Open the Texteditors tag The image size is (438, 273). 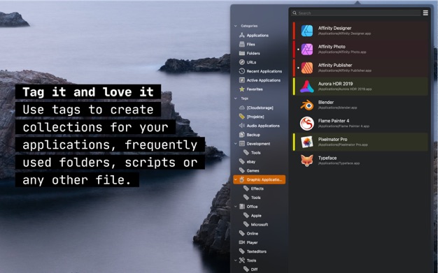[x=253, y=251]
